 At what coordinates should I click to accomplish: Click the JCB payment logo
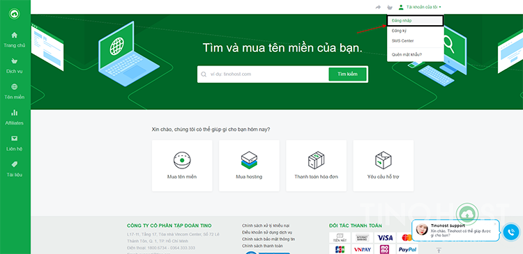pos(340,249)
